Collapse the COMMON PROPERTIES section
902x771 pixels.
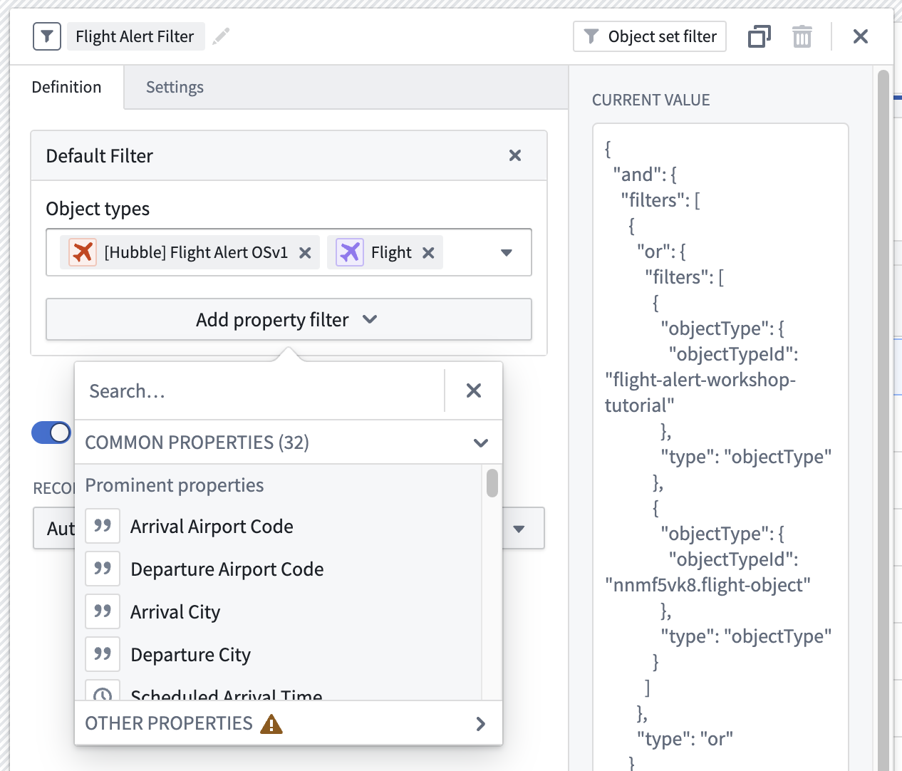click(480, 442)
